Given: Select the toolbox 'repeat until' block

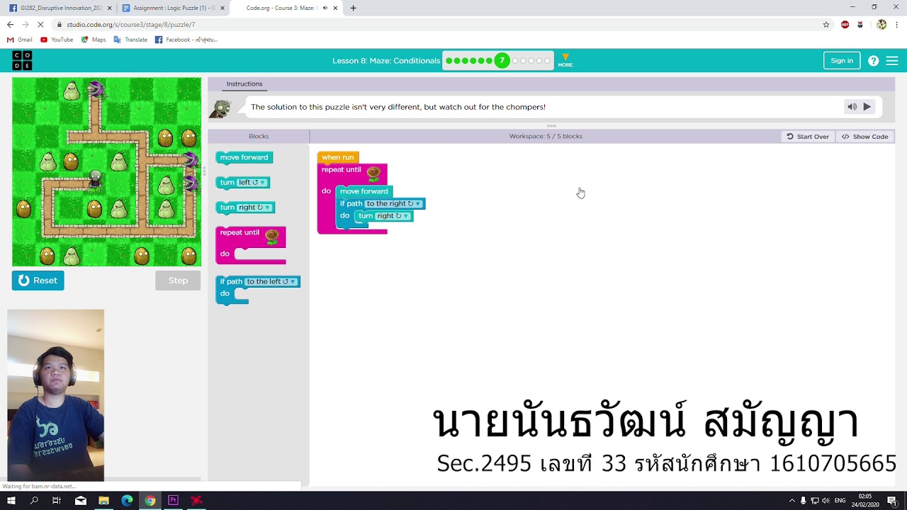Looking at the screenshot, I should 251,245.
